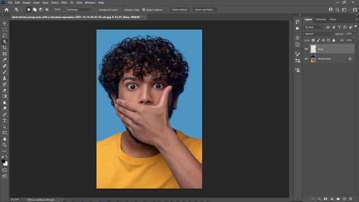Select the Rectangle shape tool

click(x=4, y=132)
